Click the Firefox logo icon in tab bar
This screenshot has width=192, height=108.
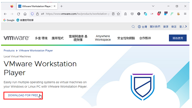[12, 6]
